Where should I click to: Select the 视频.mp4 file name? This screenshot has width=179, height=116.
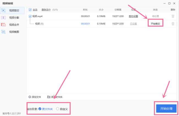point(37,16)
